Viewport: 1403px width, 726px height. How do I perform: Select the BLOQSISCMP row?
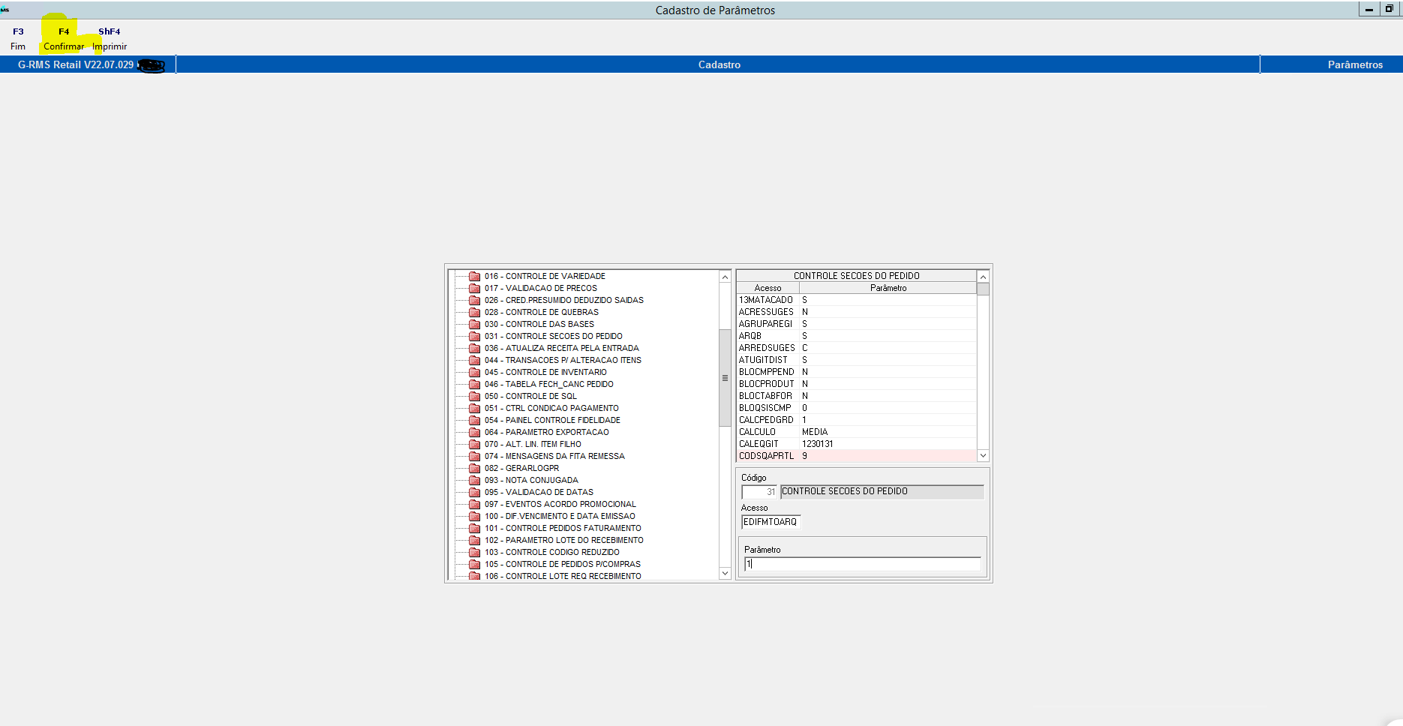pyautogui.click(x=857, y=408)
